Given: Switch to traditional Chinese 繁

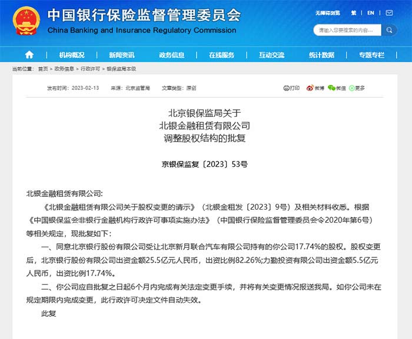Looking at the screenshot, I should pos(354,13).
